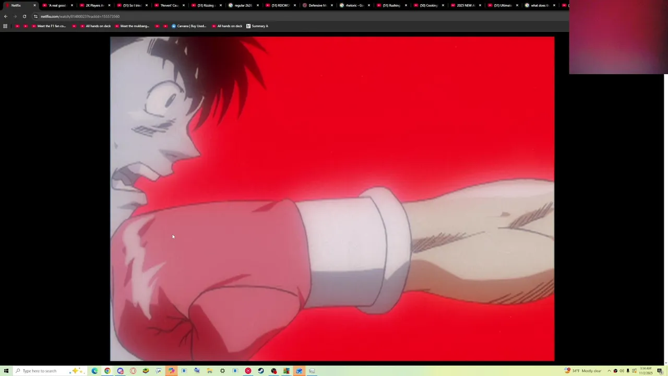
Task: Open the notification center icon
Action: click(660, 371)
